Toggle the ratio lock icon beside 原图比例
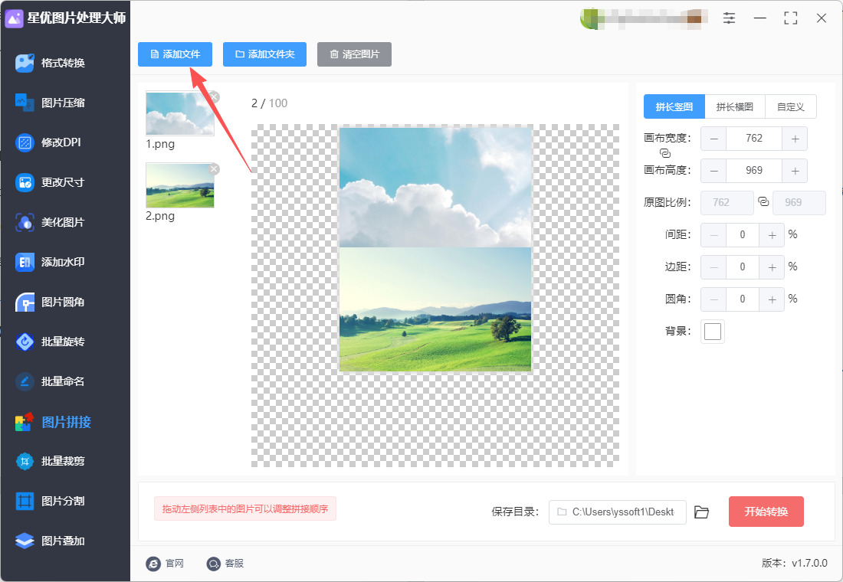The image size is (843, 582). point(763,201)
